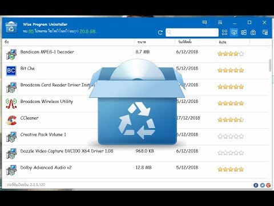Click the camera snapshot icon in toolbar
Viewport: 274px width, 206px height.
253,33
